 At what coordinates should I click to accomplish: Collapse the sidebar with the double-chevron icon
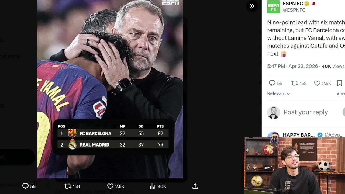(x=252, y=6)
